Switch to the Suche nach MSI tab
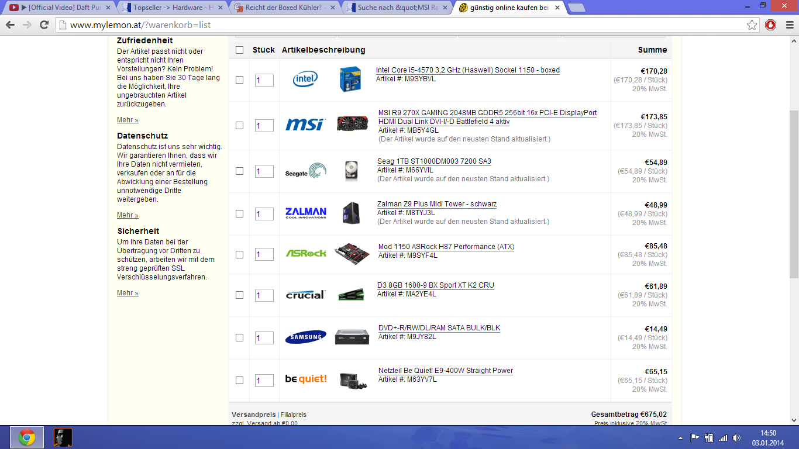Viewport: 799px width, 449px height. coord(397,8)
